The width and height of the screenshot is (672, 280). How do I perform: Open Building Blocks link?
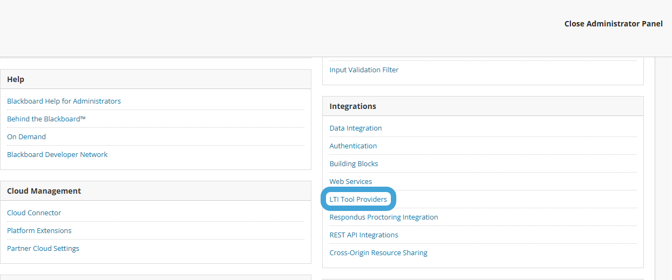[354, 163]
